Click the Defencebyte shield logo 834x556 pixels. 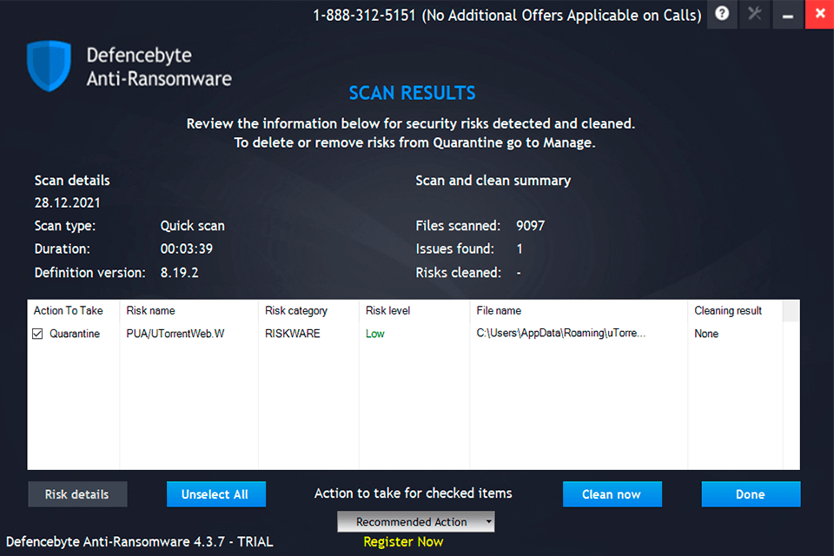click(49, 65)
